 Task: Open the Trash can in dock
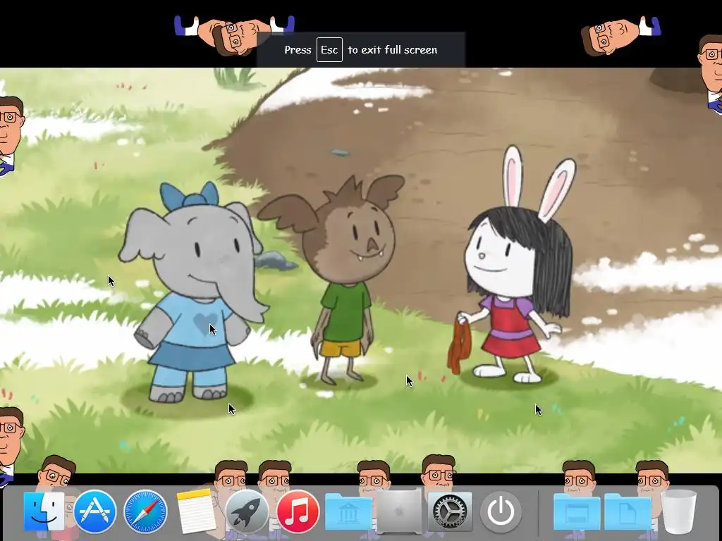pyautogui.click(x=678, y=511)
